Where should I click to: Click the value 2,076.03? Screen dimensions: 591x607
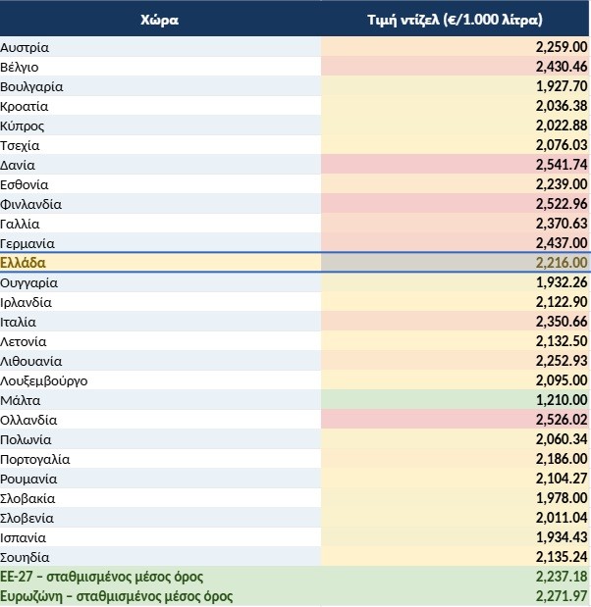[562, 145]
